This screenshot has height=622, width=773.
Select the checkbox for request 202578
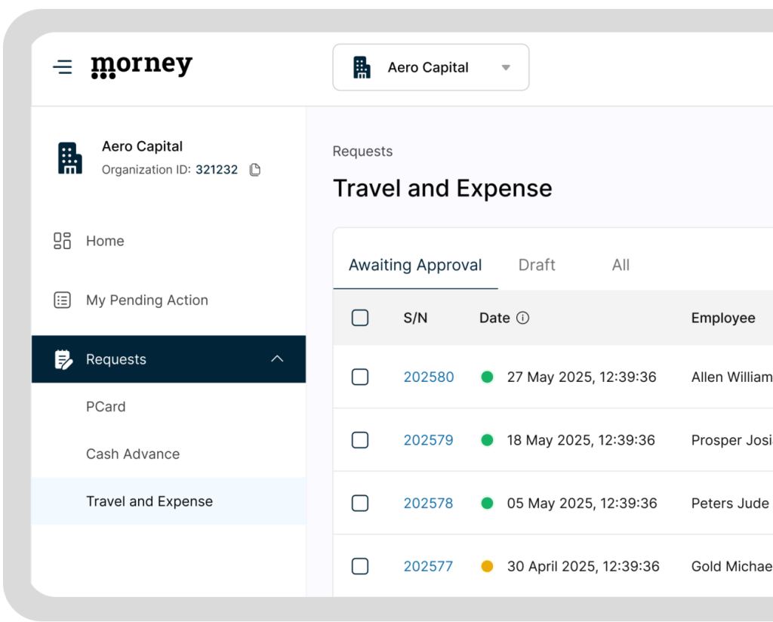point(360,503)
